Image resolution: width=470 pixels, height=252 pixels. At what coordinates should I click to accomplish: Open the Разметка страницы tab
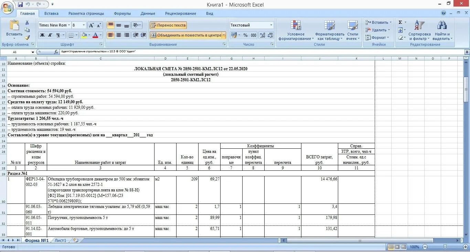86,13
